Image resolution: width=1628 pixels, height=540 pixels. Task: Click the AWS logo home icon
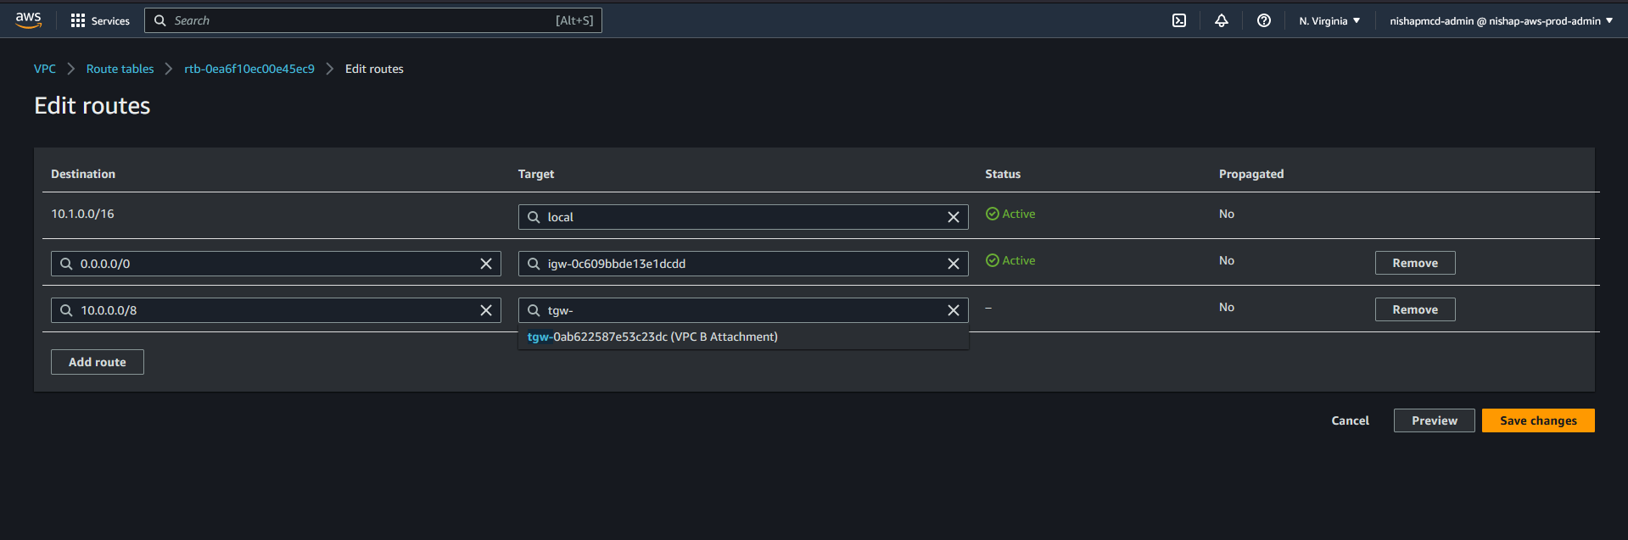(x=29, y=20)
